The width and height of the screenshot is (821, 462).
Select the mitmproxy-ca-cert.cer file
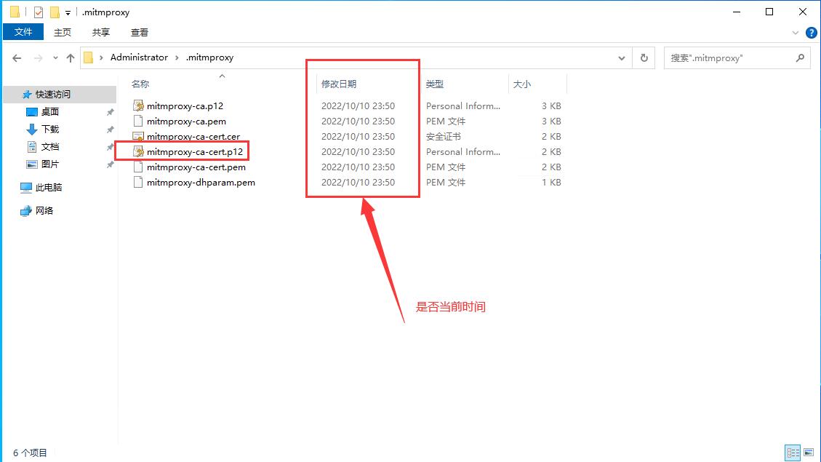coord(193,136)
